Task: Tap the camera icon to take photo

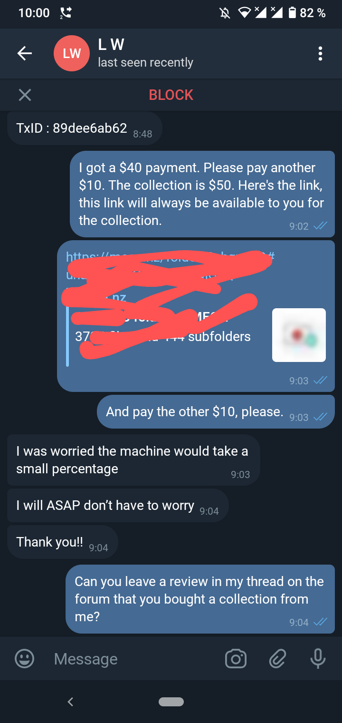Action: coord(236,659)
